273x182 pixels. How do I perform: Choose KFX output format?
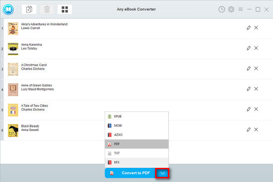pyautogui.click(x=136, y=162)
